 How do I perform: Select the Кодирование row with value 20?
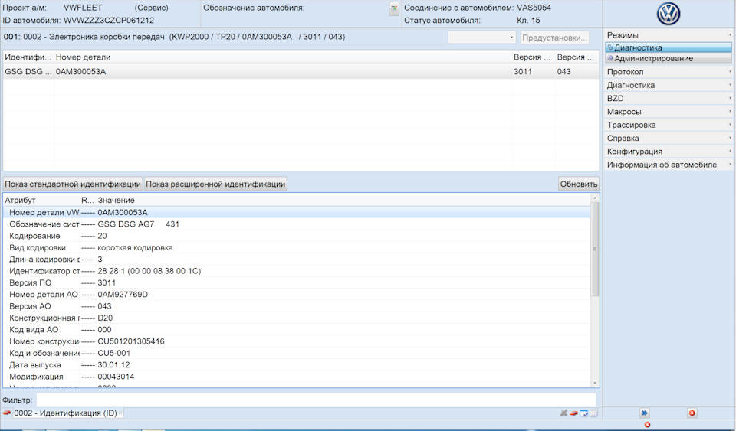[297, 236]
